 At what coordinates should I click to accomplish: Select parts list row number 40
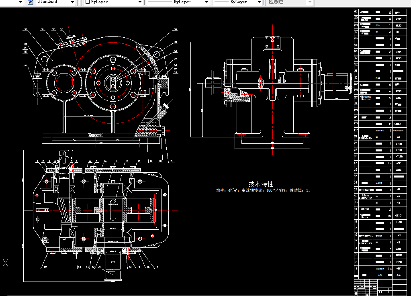356,12
